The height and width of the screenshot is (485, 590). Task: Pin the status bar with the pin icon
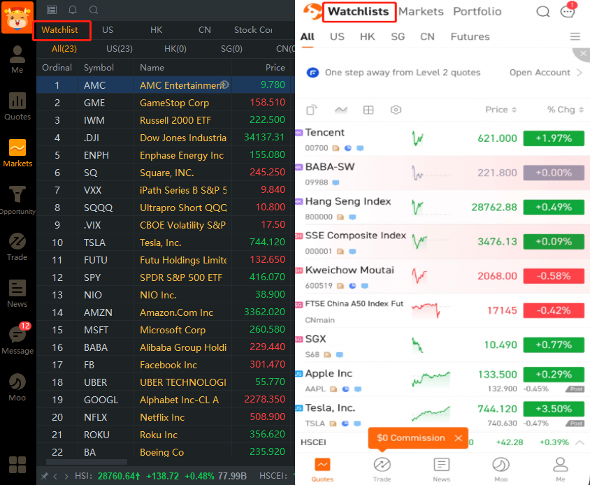(45, 476)
